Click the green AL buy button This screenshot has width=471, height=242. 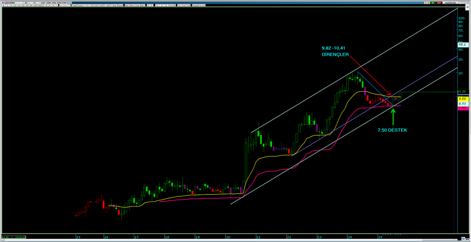click(433, 3)
